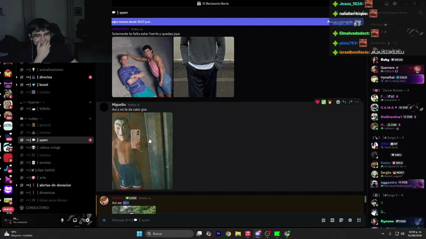Open the dinamicas channel
The width and height of the screenshot is (426, 239).
coord(56,193)
